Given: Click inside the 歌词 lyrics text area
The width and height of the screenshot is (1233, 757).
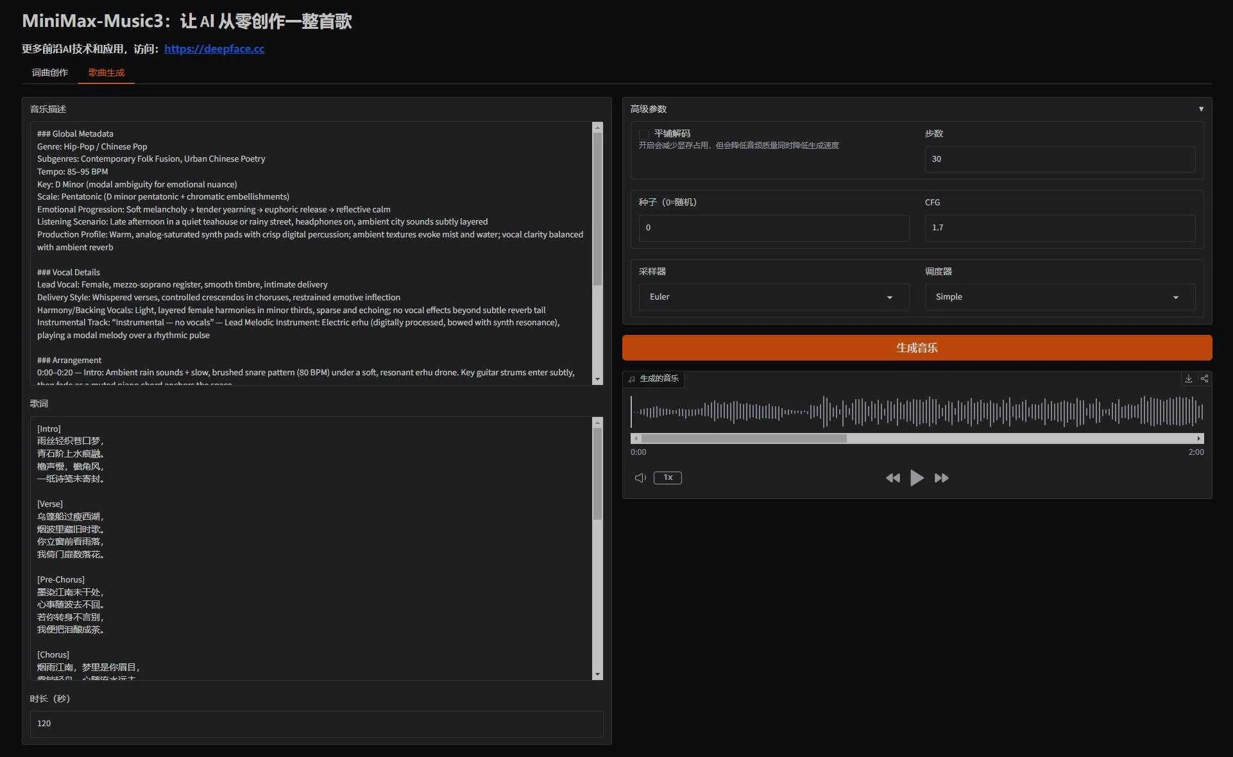Looking at the screenshot, I should 311,549.
